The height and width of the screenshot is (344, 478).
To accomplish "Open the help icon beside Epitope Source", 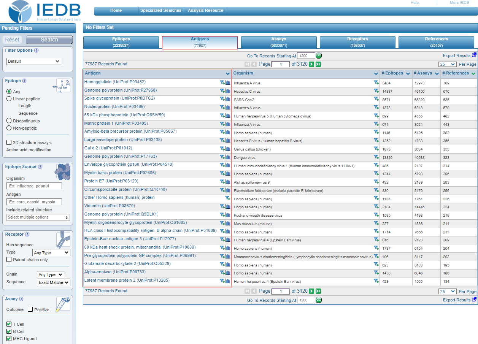I will coord(40,167).
